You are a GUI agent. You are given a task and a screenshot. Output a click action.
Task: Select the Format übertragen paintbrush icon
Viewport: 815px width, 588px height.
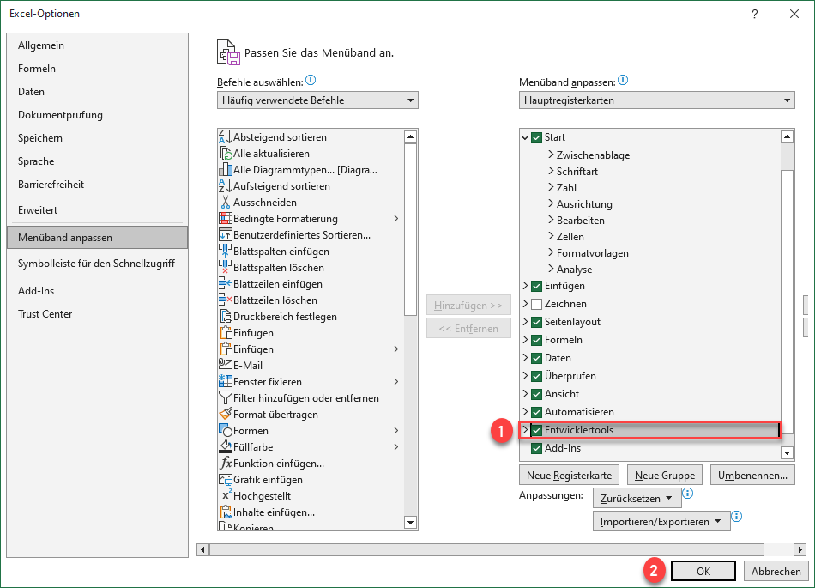(225, 415)
